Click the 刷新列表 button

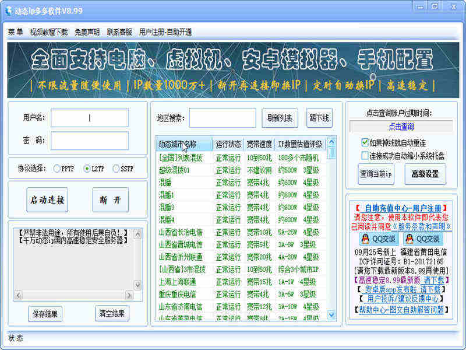pos(280,118)
